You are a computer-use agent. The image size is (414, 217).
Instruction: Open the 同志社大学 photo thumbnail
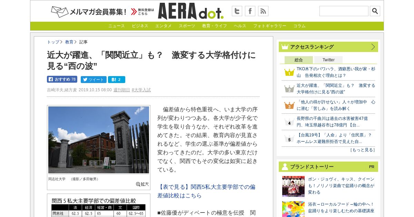coord(99,140)
